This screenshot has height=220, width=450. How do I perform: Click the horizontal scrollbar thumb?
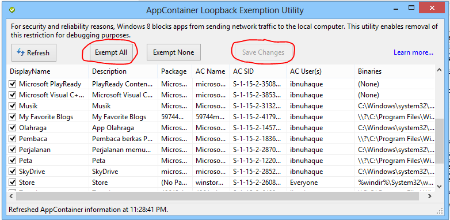tap(218, 196)
